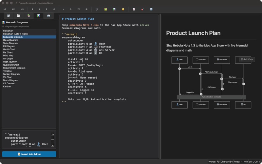262x164 pixels.
Task: Select Pie Chart diagram type
Action: pyautogui.click(x=29, y=52)
